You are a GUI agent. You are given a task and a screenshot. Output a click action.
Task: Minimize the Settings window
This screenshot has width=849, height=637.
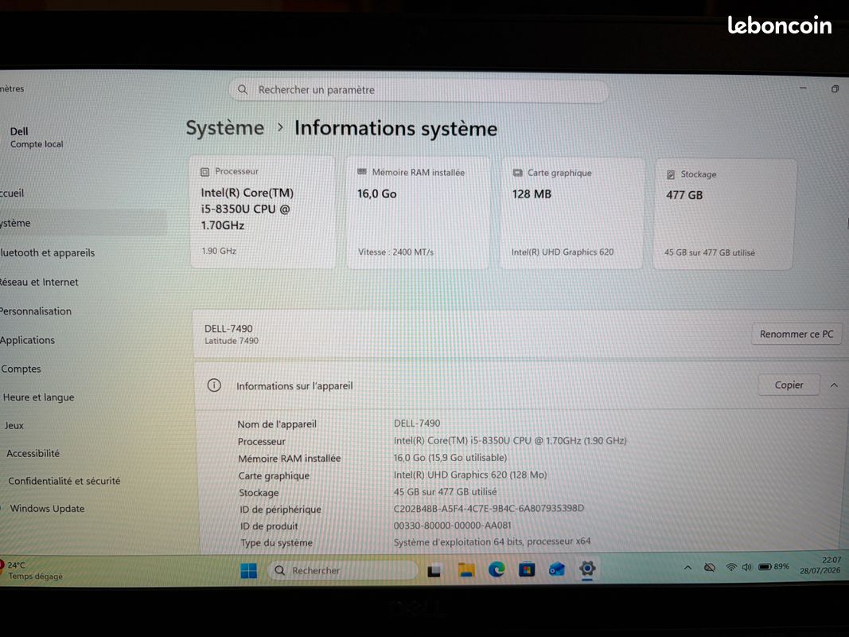pyautogui.click(x=803, y=88)
